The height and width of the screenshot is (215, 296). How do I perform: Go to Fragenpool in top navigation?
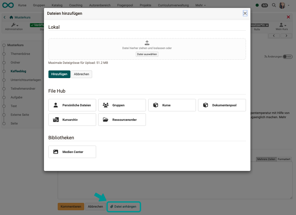pyautogui.click(x=125, y=5)
